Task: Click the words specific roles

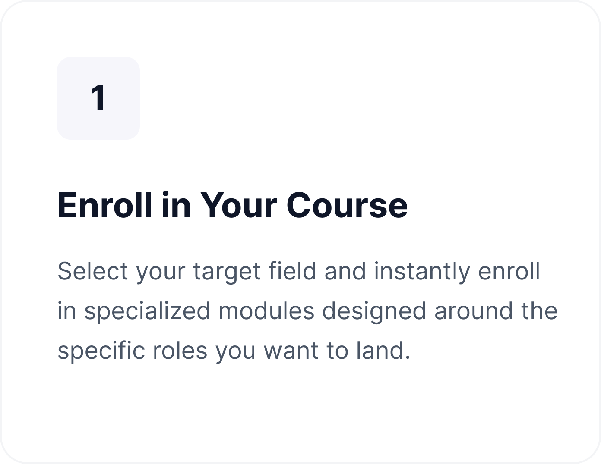Action: [133, 351]
